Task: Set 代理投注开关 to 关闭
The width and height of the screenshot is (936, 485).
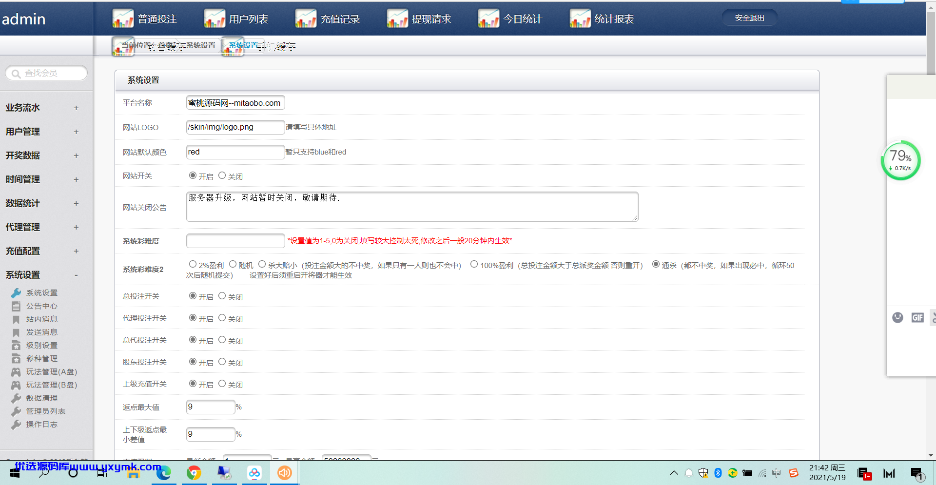Action: click(x=222, y=318)
